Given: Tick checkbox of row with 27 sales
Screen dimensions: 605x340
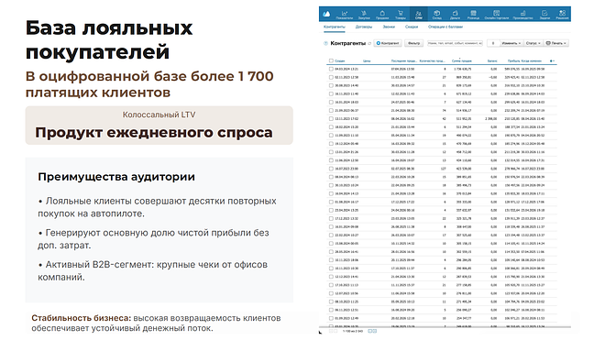Looking at the screenshot, I should coord(331,77).
